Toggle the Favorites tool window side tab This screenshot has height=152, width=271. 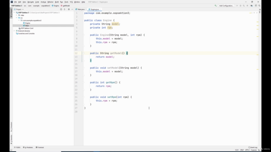point(11,139)
